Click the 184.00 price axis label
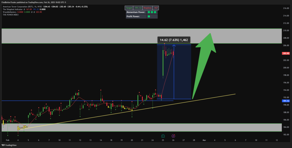 click(x=286, y=127)
